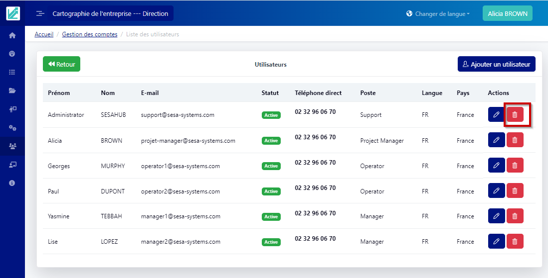The image size is (548, 278).
Task: Open the dashboard gauge icon in sidebar
Action: [12, 54]
